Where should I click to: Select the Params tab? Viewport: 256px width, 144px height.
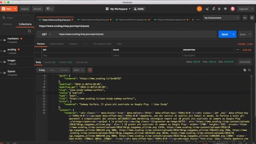coord(41,44)
